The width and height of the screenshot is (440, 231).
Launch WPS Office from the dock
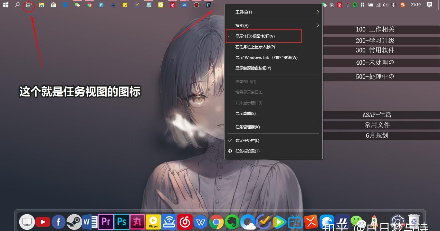click(x=201, y=222)
